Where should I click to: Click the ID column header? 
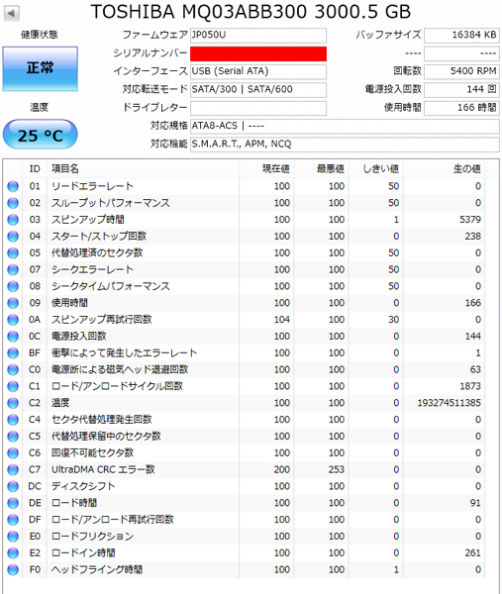pyautogui.click(x=35, y=169)
